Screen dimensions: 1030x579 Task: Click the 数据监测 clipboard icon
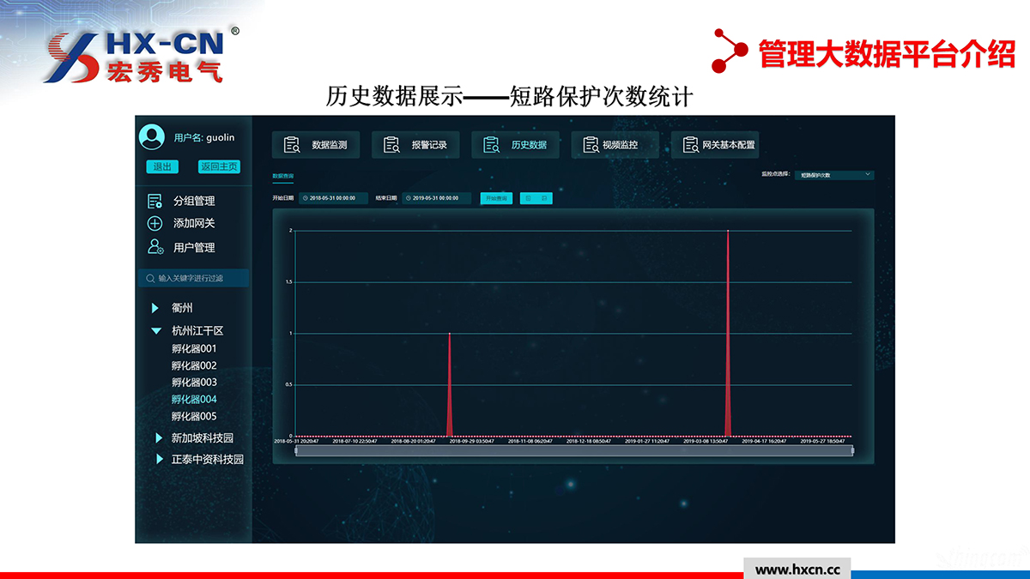point(292,145)
